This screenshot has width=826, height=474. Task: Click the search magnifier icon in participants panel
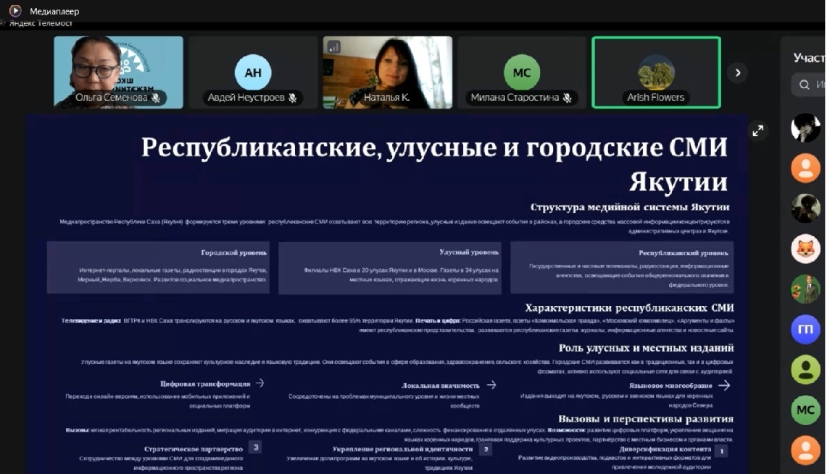[804, 85]
